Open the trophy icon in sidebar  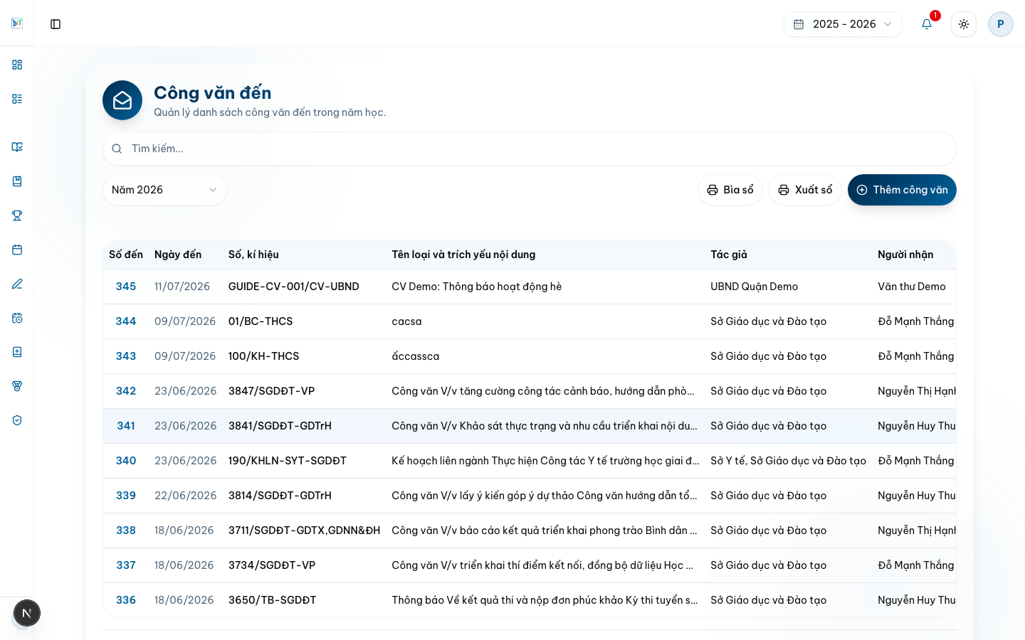[17, 215]
